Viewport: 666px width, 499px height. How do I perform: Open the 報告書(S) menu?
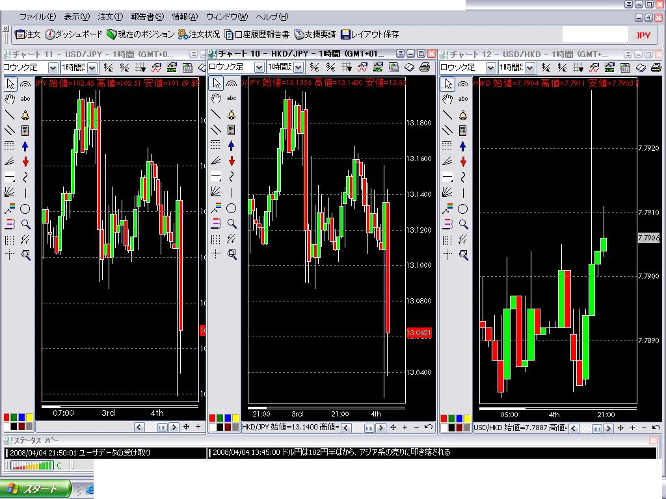coord(147,16)
